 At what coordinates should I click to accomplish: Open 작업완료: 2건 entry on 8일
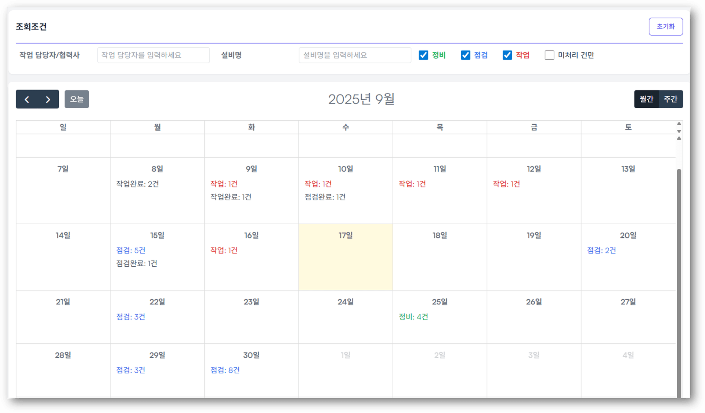point(137,184)
